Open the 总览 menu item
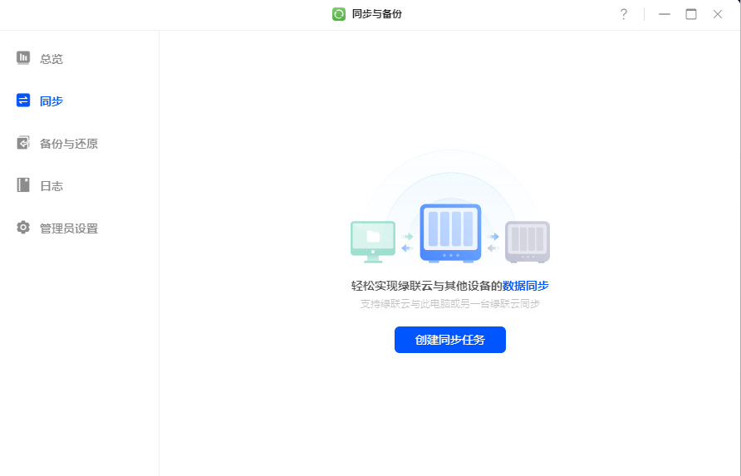The image size is (741, 476). coord(52,59)
